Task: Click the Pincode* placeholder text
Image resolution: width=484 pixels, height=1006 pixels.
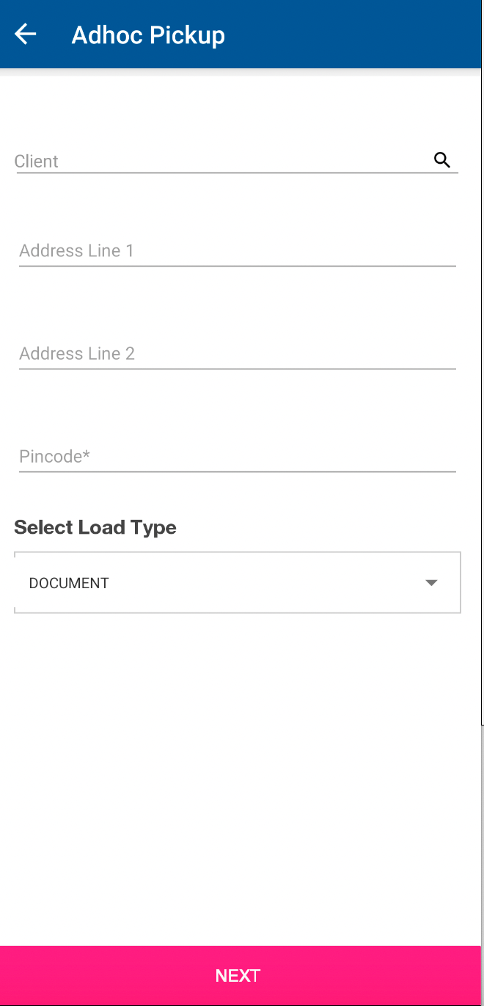Action: tap(55, 457)
